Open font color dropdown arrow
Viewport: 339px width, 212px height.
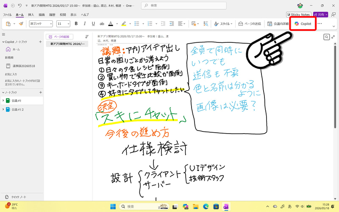point(117,24)
